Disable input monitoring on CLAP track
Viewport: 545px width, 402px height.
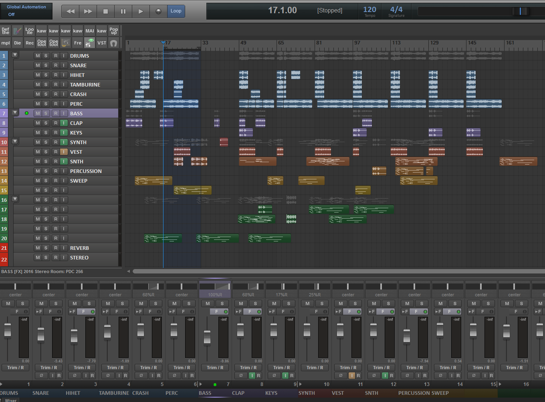[64, 123]
